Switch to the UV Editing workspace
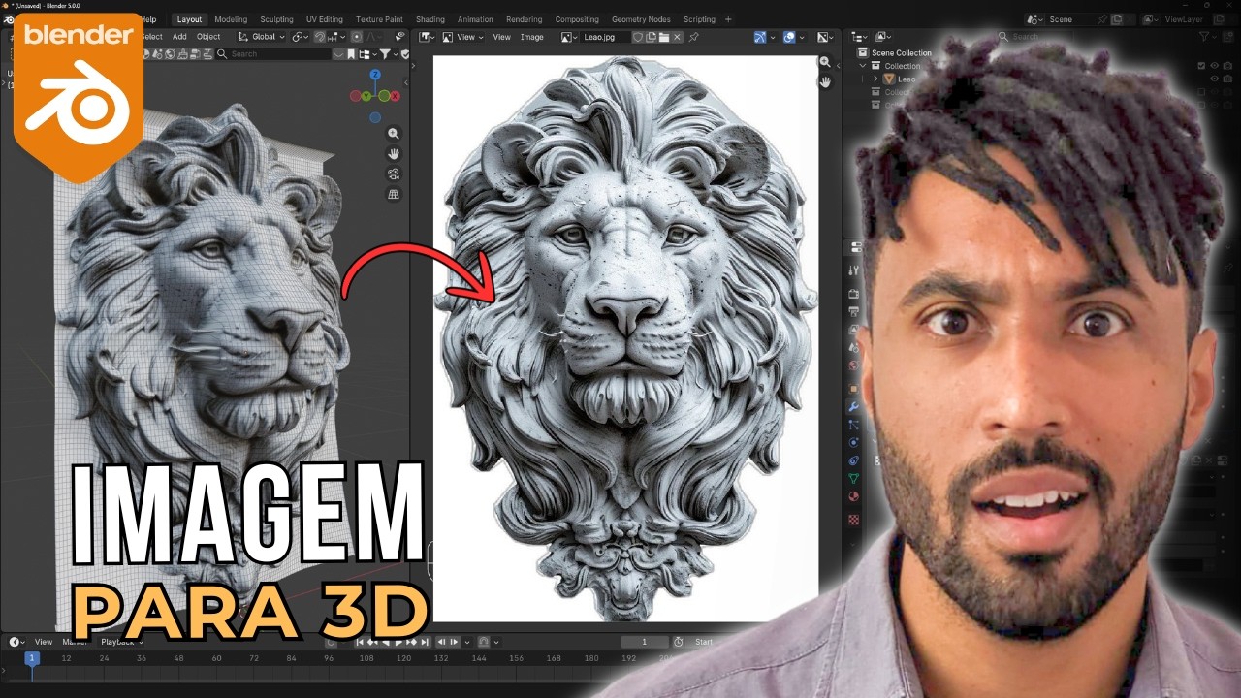 point(325,19)
